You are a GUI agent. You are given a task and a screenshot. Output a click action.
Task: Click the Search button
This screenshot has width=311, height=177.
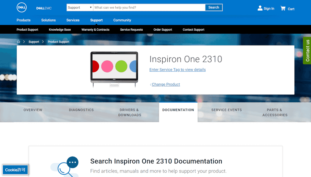[x=214, y=8]
